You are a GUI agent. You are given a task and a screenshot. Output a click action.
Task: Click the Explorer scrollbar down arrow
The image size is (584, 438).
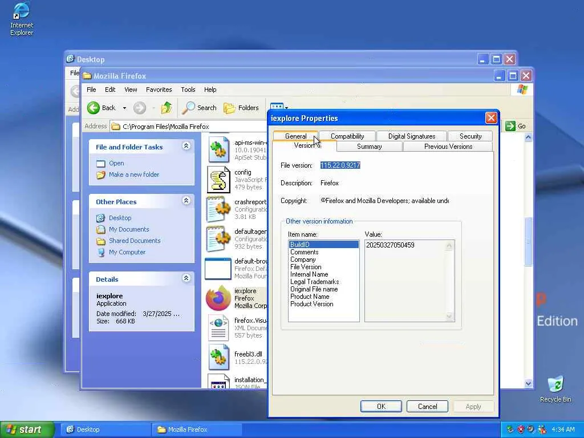tap(528, 384)
